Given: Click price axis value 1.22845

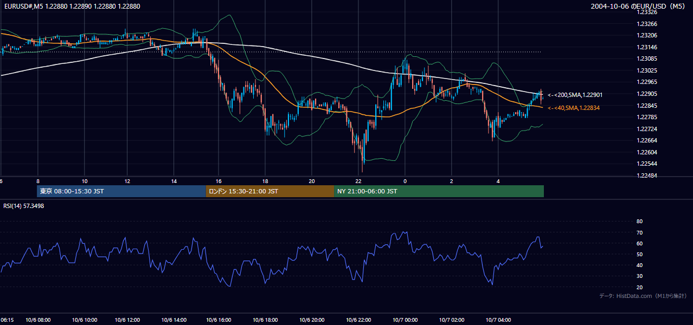Looking at the screenshot, I should pos(646,106).
